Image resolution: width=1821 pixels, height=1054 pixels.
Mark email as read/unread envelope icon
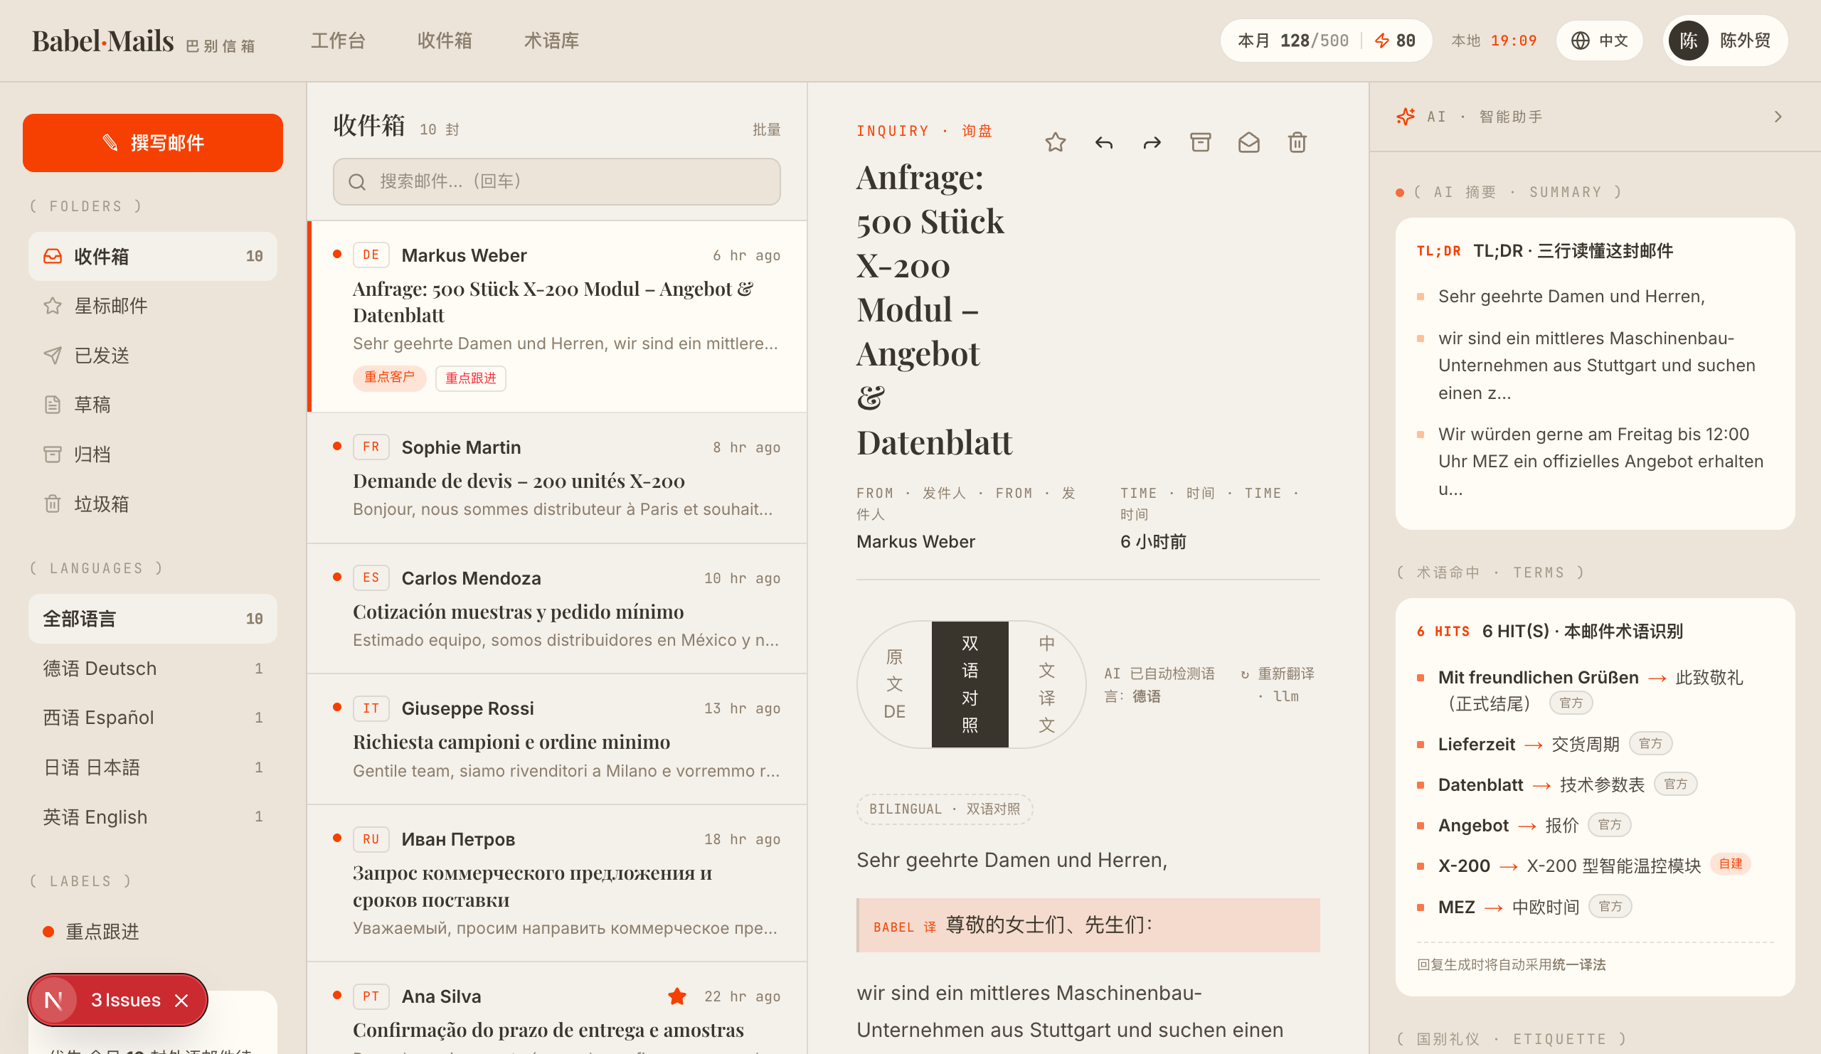pyautogui.click(x=1248, y=142)
